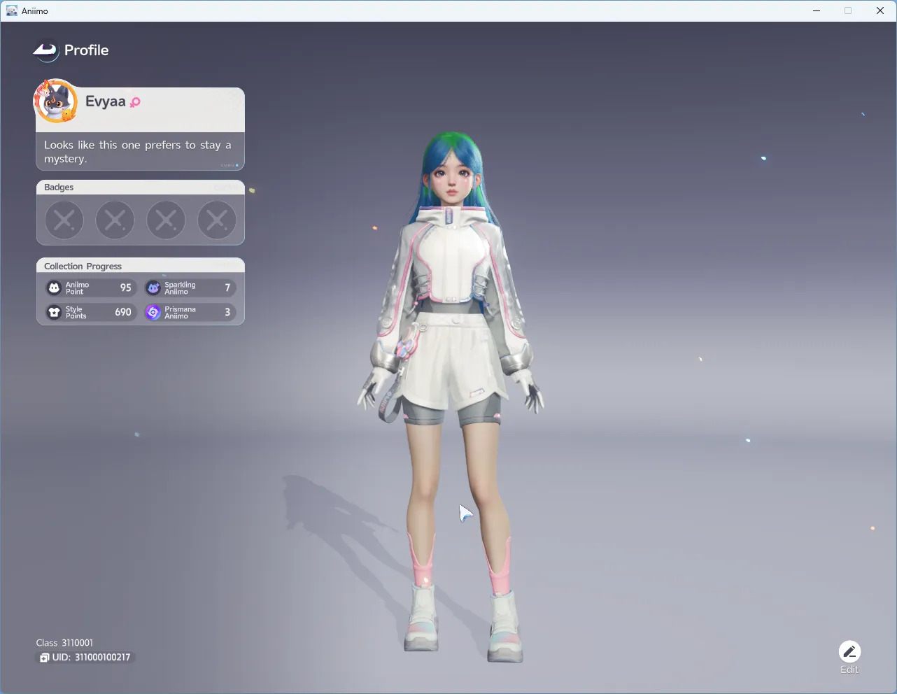897x694 pixels.
Task: Select the first empty badge slot
Action: (x=64, y=220)
